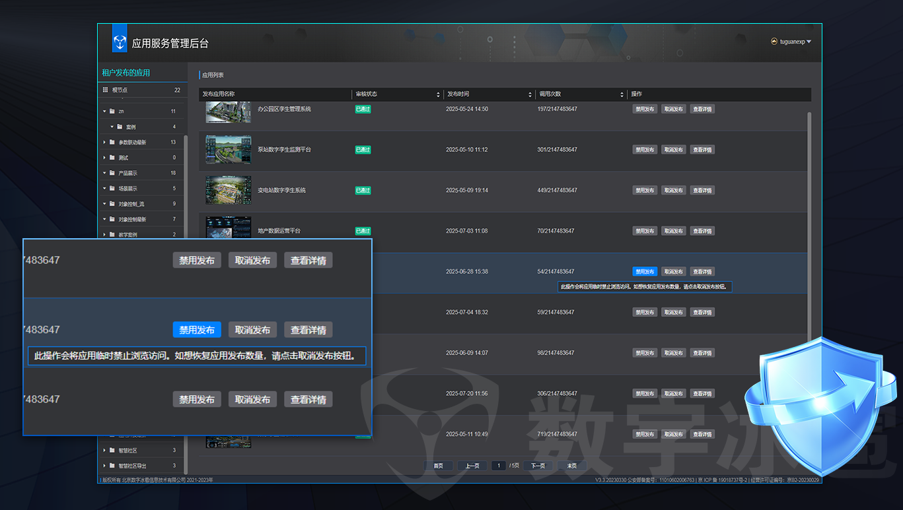Sort the list by 调用次数 column arrows
Screen dimensions: 903x510
click(622, 95)
